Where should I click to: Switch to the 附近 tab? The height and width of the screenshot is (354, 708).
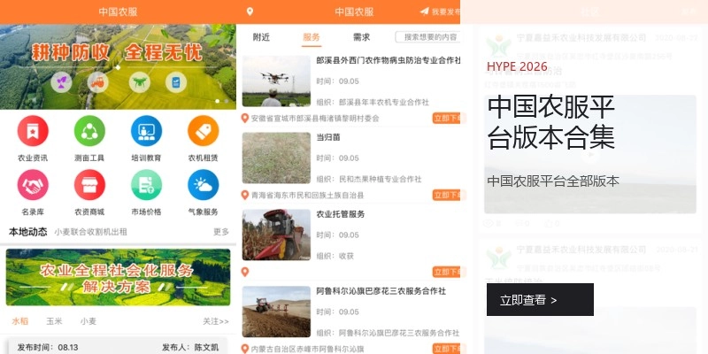261,37
